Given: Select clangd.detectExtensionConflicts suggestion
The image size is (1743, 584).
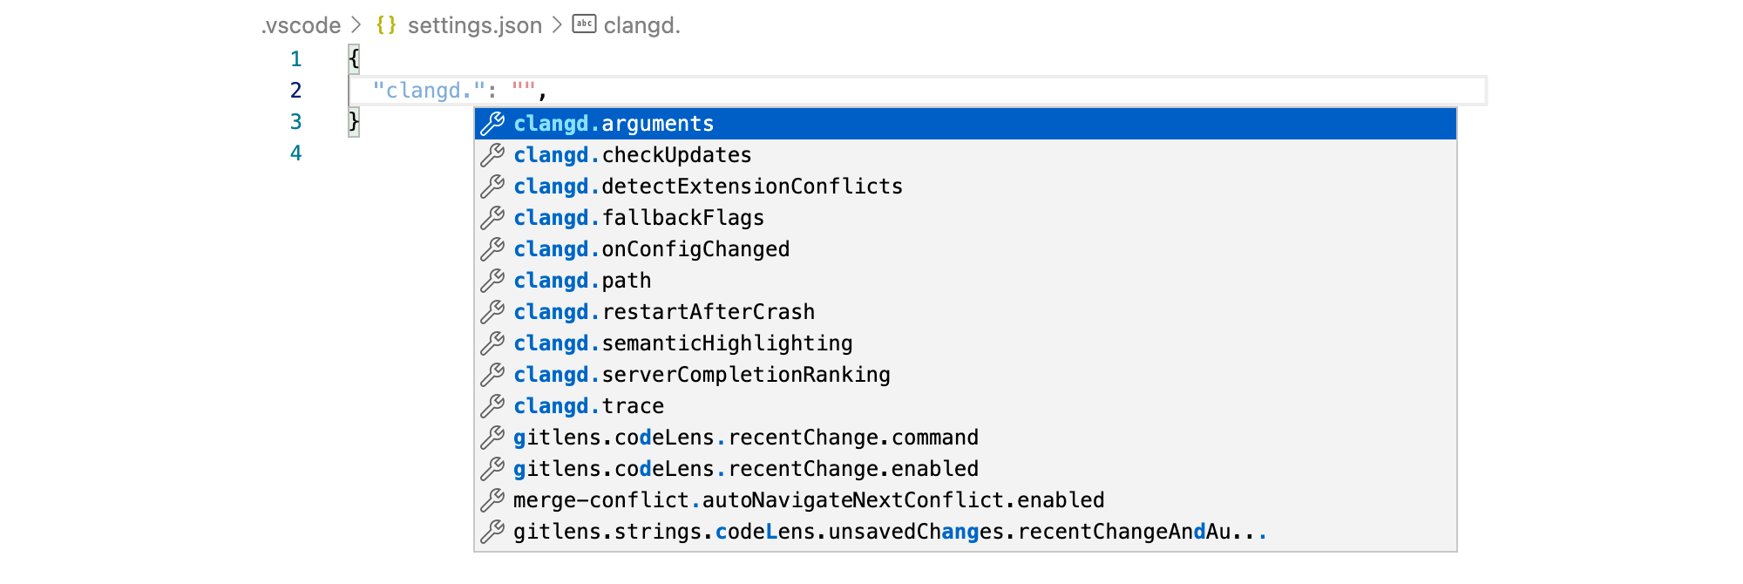Looking at the screenshot, I should click(x=966, y=187).
